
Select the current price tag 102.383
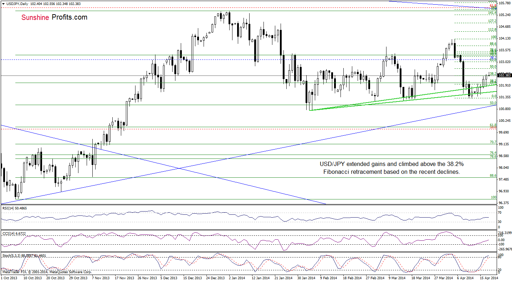pyautogui.click(x=505, y=76)
